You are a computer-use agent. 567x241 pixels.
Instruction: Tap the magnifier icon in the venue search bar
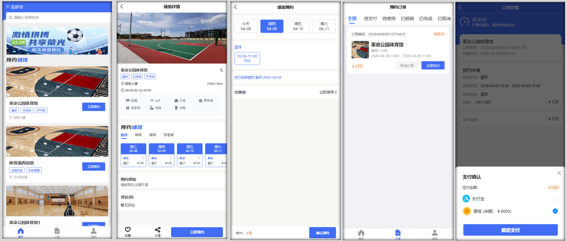point(11,18)
